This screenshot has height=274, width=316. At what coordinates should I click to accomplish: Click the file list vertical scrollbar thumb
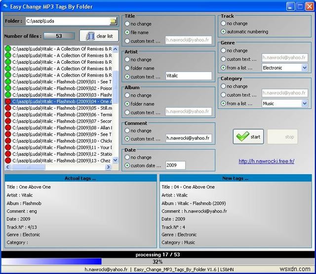tap(115, 86)
